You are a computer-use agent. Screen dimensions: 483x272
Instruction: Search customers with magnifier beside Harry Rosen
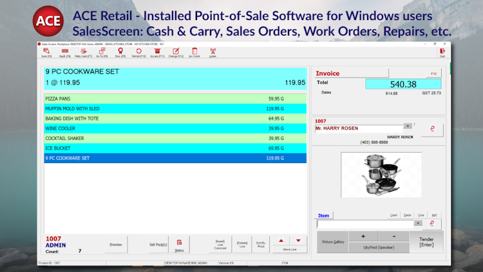(x=432, y=129)
